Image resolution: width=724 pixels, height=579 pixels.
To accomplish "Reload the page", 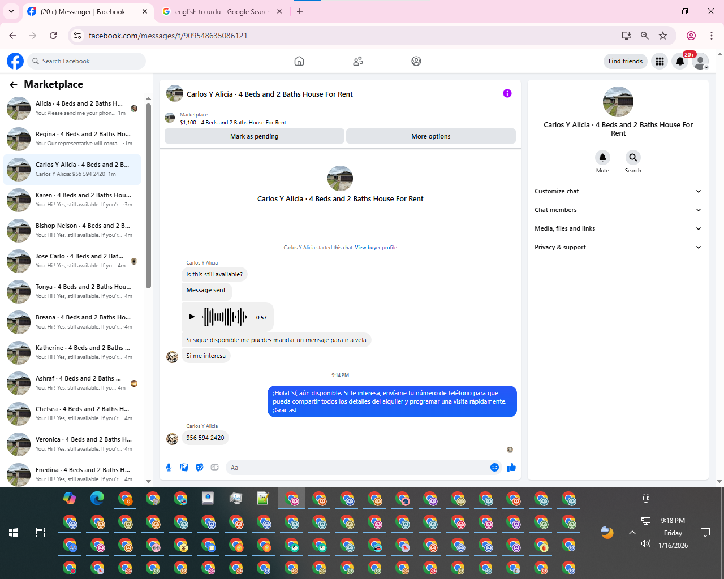I will pos(53,36).
